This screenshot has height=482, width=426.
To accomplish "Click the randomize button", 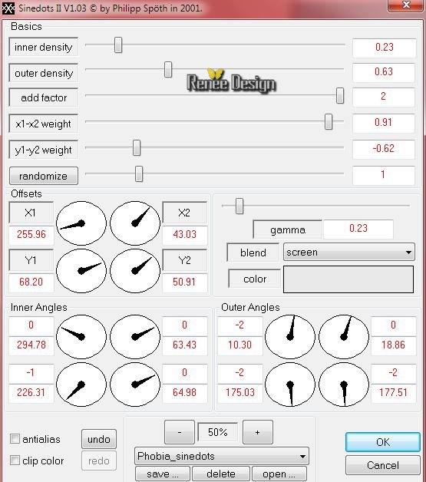I will tap(44, 176).
